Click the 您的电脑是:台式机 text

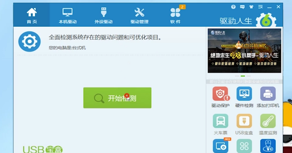click(x=67, y=48)
